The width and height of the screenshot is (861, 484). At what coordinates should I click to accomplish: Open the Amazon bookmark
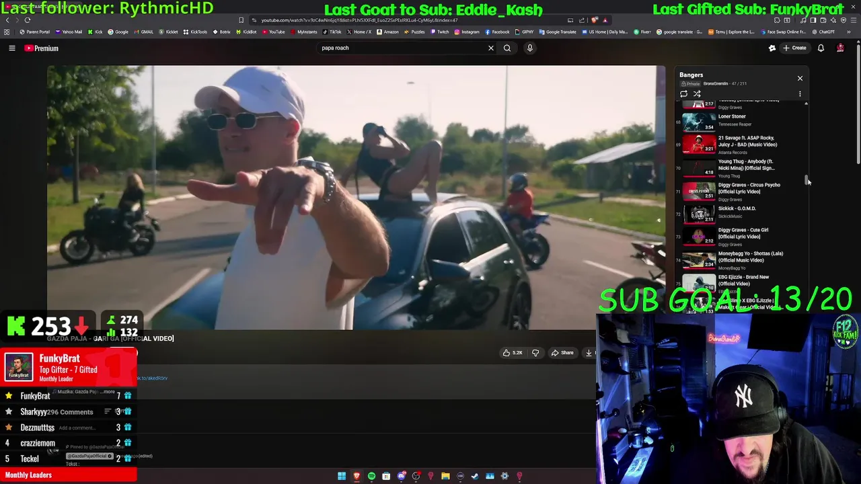[x=388, y=32]
